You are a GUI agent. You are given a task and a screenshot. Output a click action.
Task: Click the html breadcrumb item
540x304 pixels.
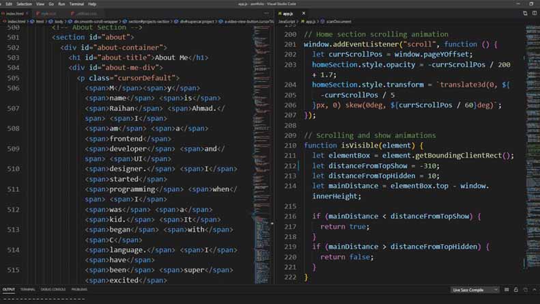click(x=40, y=21)
